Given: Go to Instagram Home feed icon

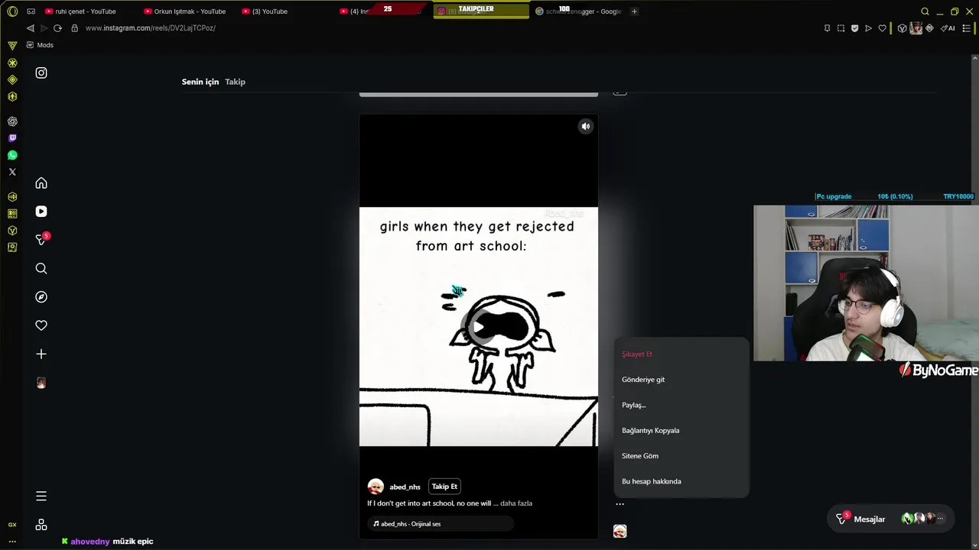Looking at the screenshot, I should [x=41, y=183].
